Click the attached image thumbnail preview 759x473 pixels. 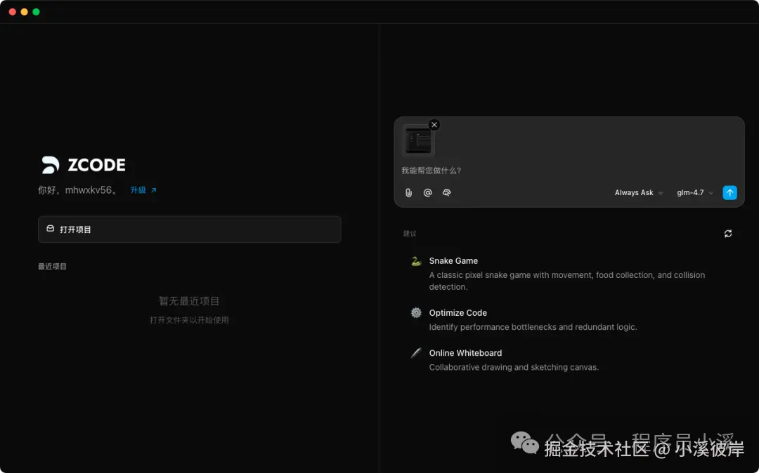pos(417,140)
